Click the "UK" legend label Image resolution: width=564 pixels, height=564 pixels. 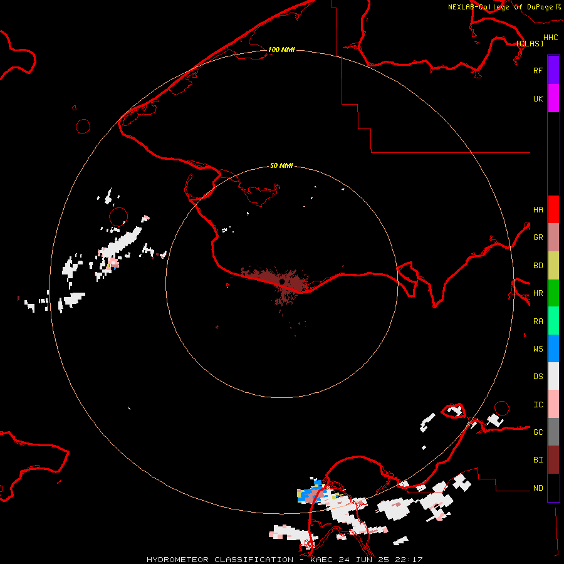point(538,98)
